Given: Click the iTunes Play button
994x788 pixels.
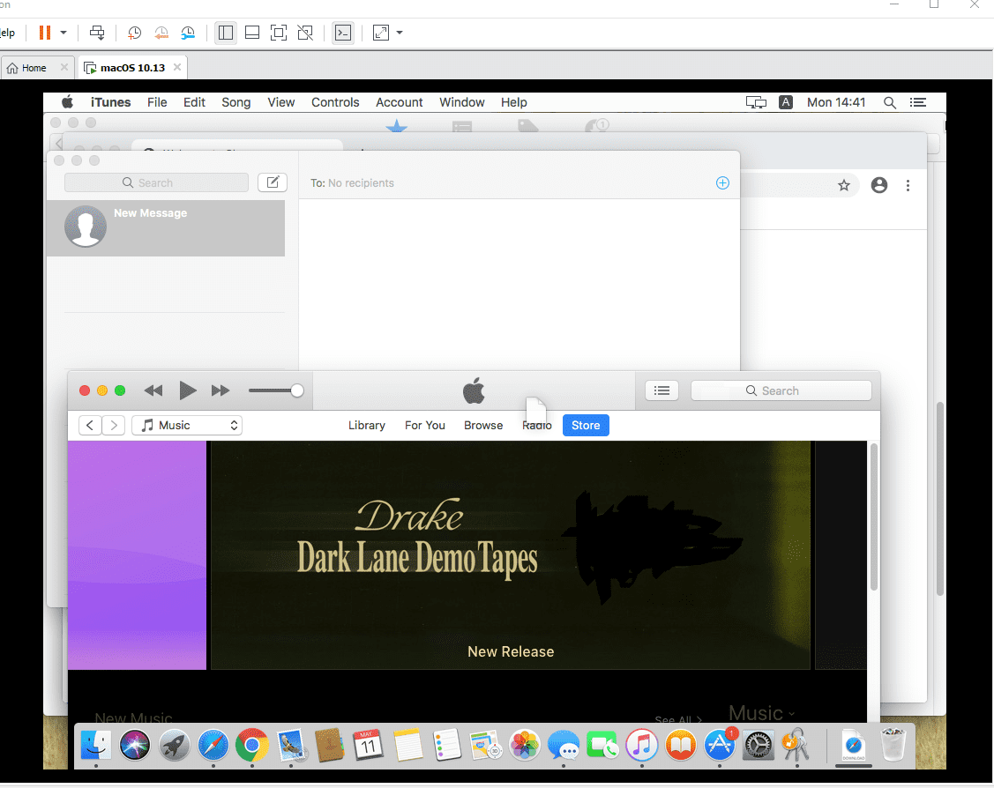Looking at the screenshot, I should tap(187, 390).
